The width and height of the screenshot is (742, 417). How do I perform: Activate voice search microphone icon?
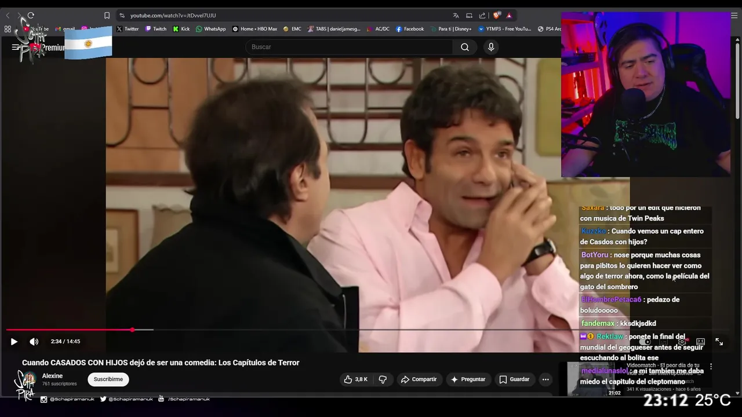491,47
